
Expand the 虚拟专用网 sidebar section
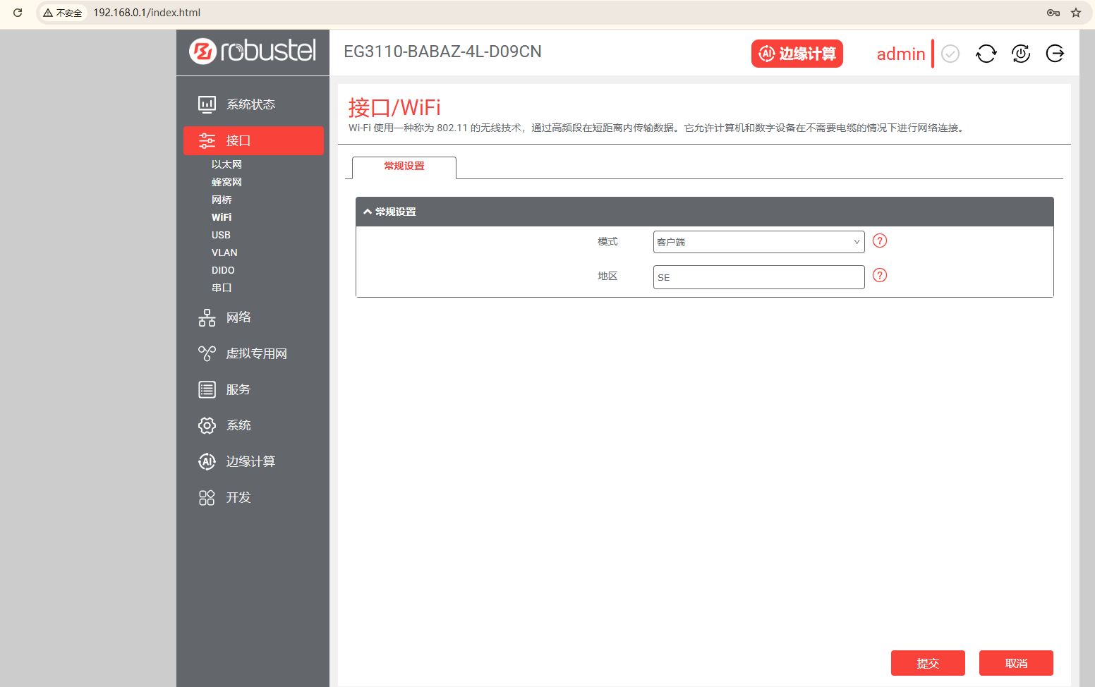pyautogui.click(x=253, y=353)
